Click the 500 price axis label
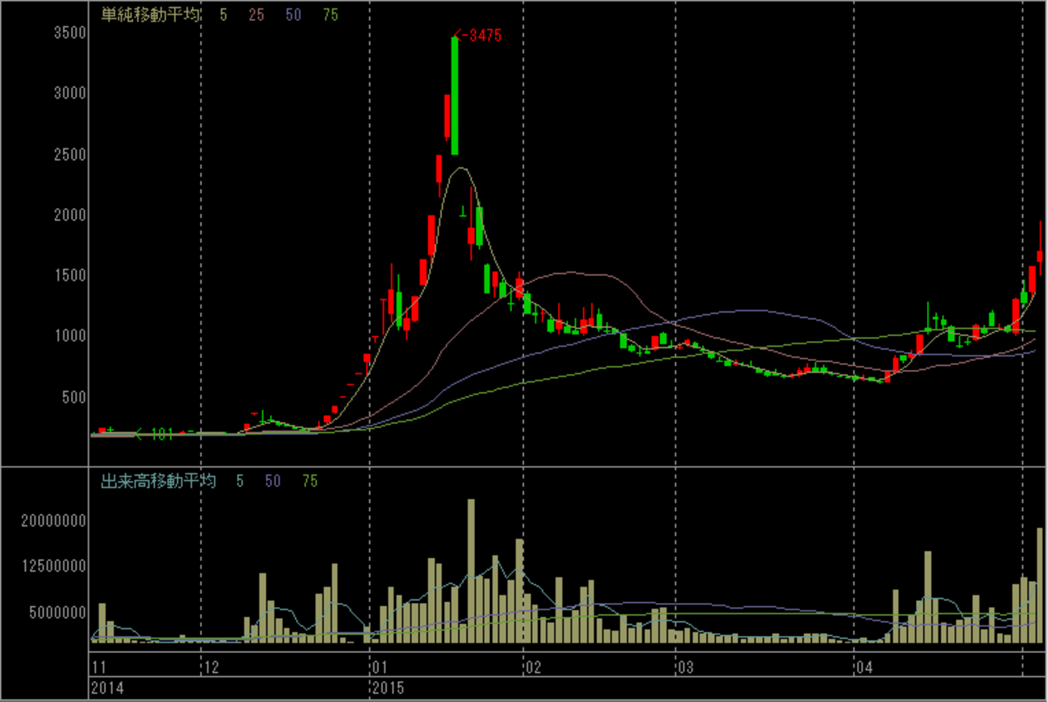This screenshot has height=702, width=1048. coord(74,397)
